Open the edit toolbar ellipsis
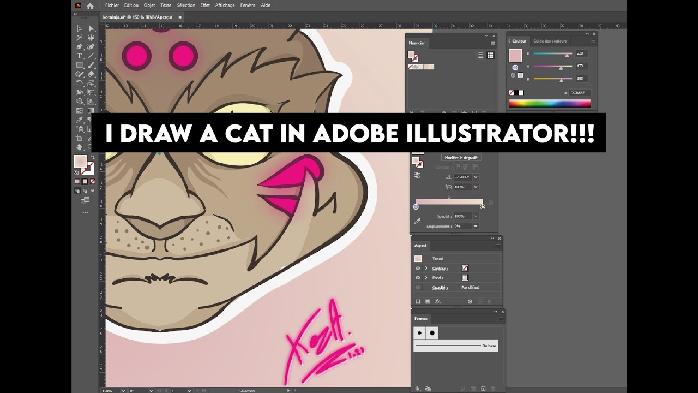Screen dimensions: 698x393 pos(85,212)
